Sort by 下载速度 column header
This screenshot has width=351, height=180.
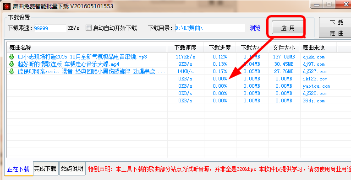(185, 48)
